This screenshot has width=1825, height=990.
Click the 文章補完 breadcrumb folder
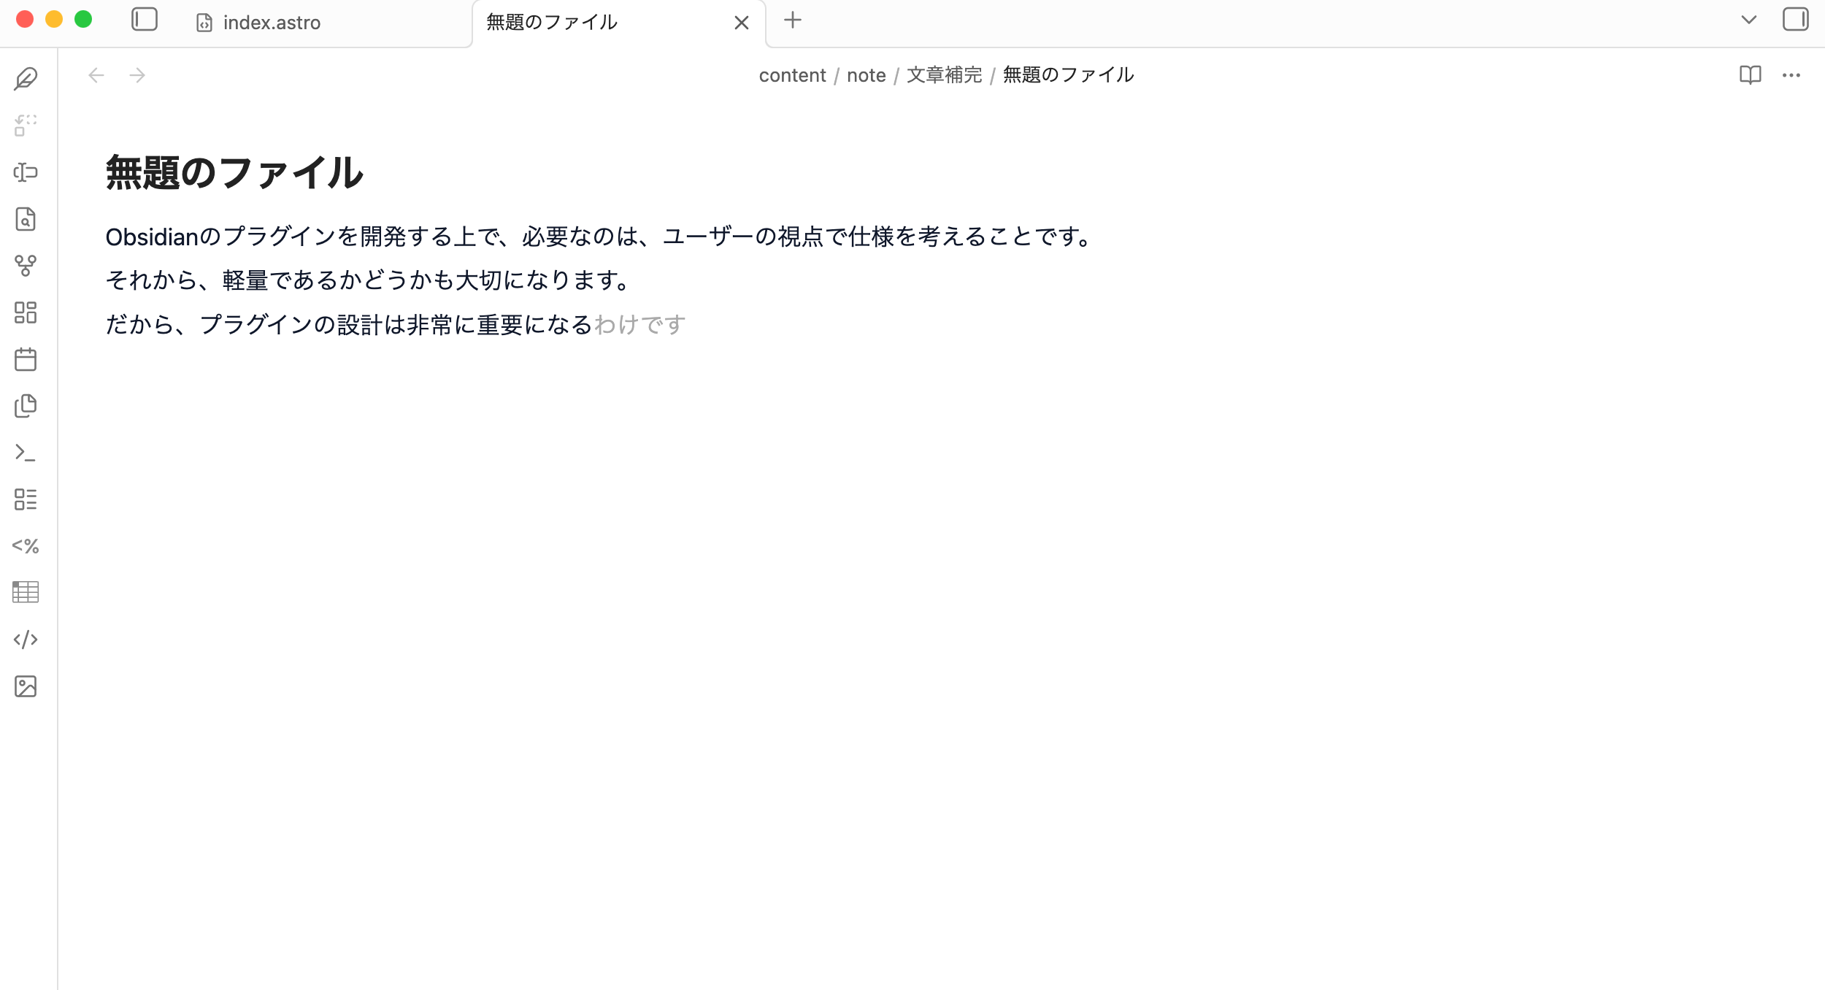click(x=944, y=75)
